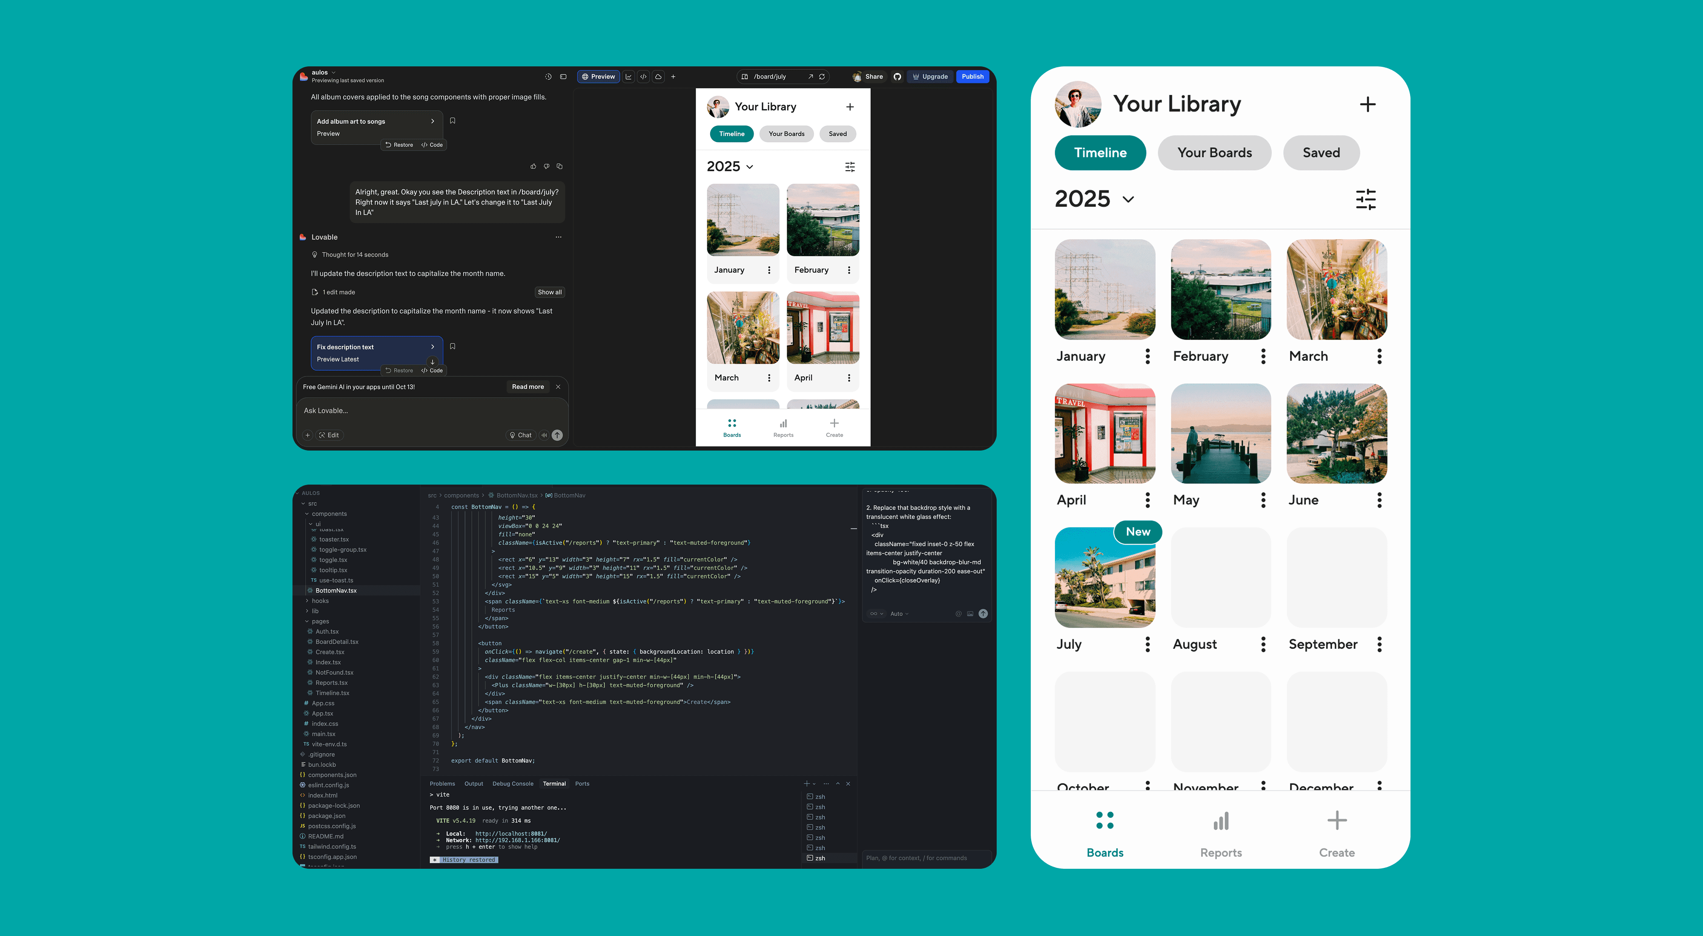The height and width of the screenshot is (936, 1703).
Task: Select the Output tab in bottom panel
Action: (473, 783)
